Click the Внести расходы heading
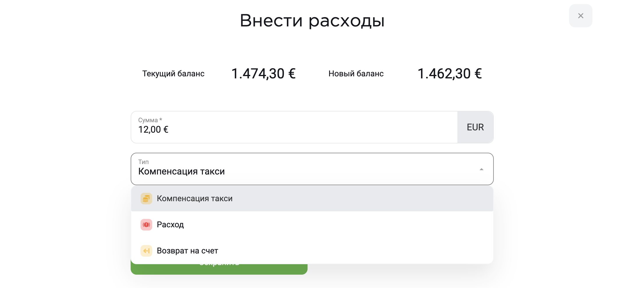625x288 pixels. (312, 21)
